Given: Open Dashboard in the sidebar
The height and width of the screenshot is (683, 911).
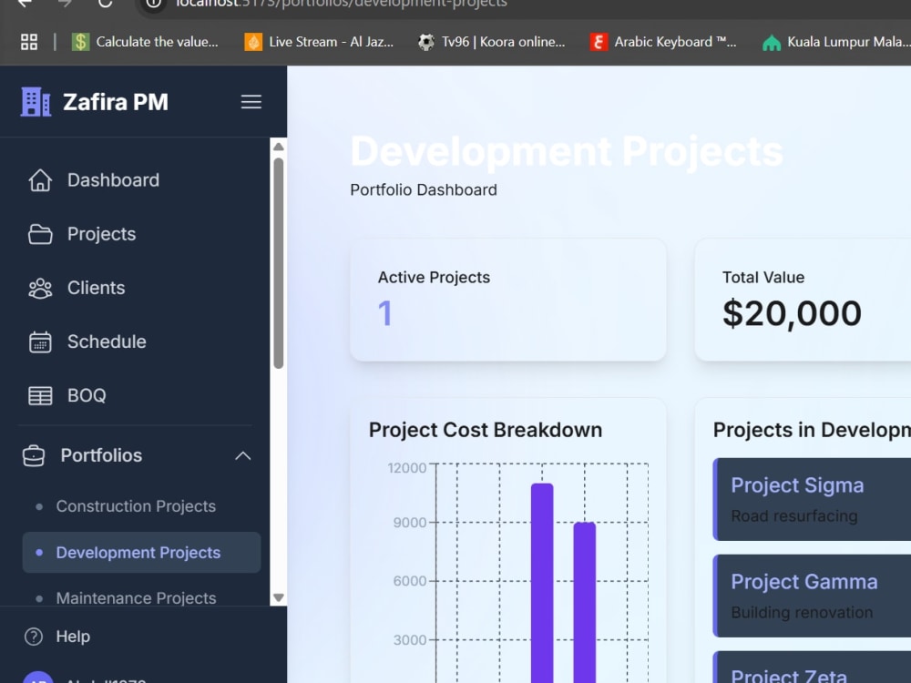Looking at the screenshot, I should click(x=113, y=180).
